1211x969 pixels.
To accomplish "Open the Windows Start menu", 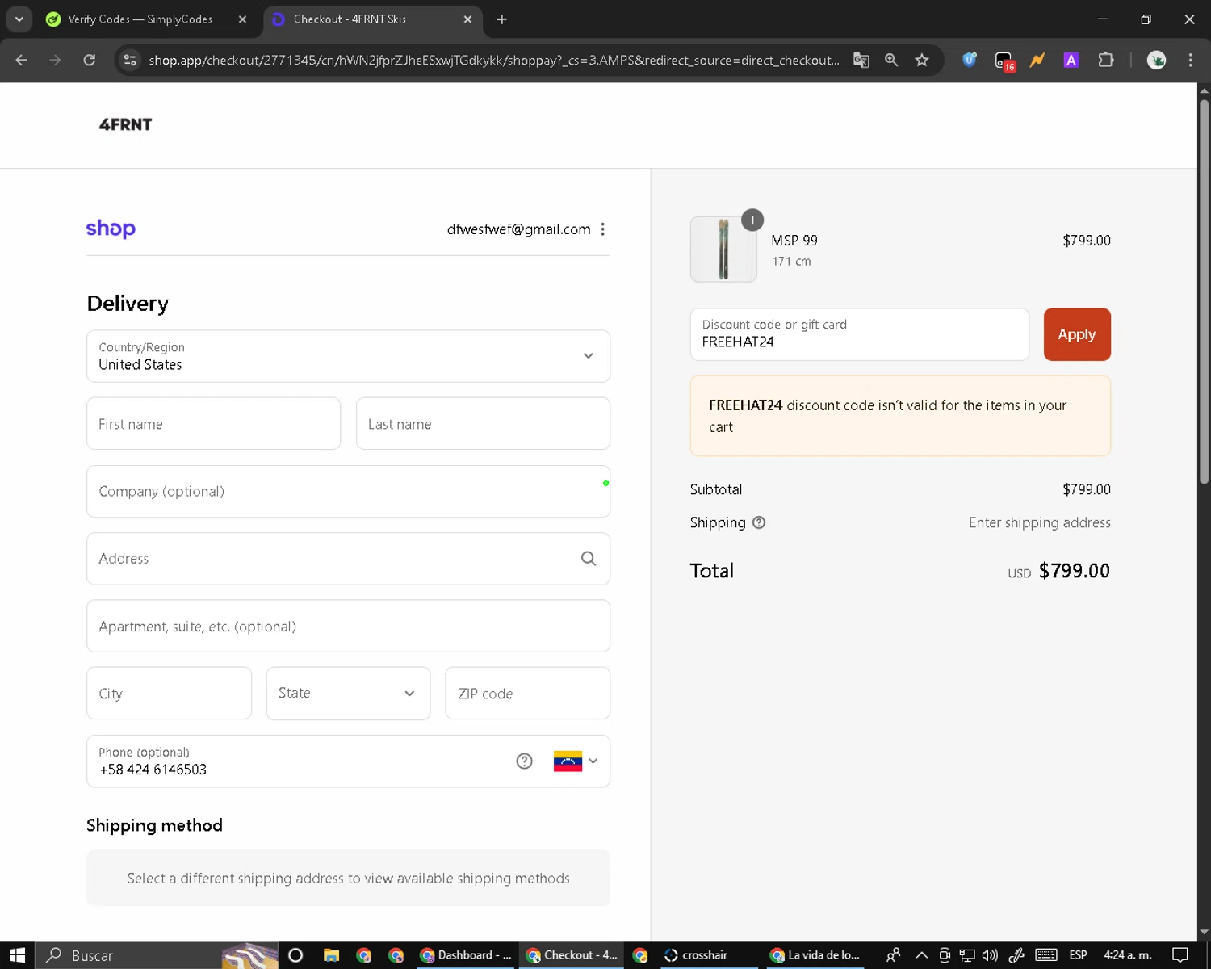I will pos(17,955).
